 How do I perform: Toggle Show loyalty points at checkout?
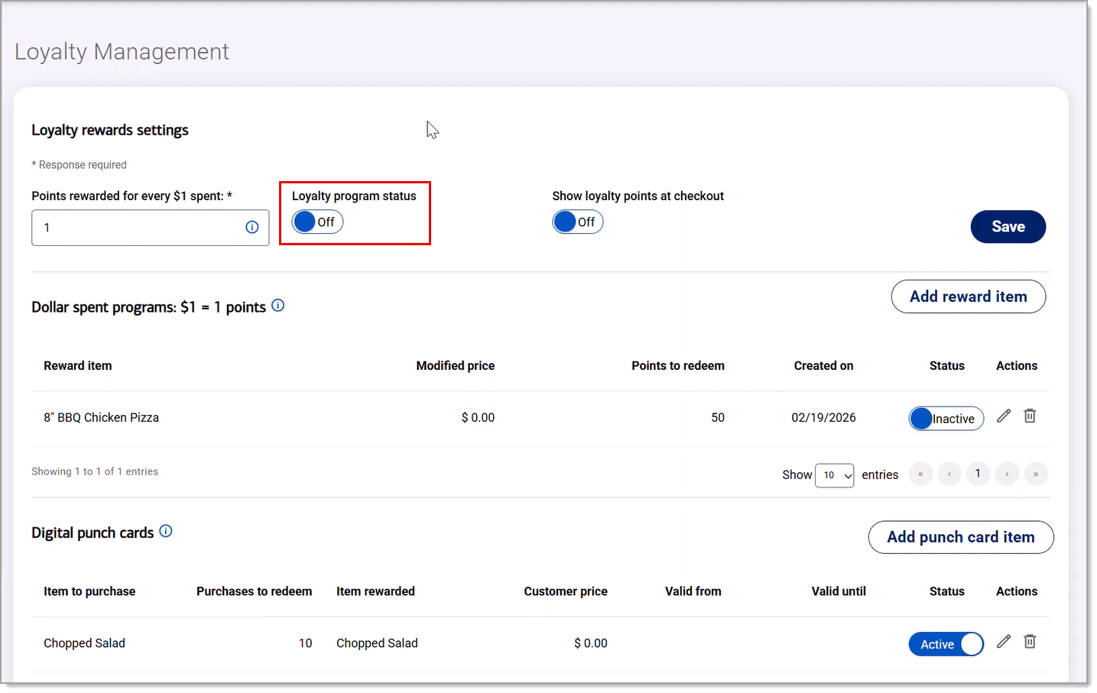578,222
